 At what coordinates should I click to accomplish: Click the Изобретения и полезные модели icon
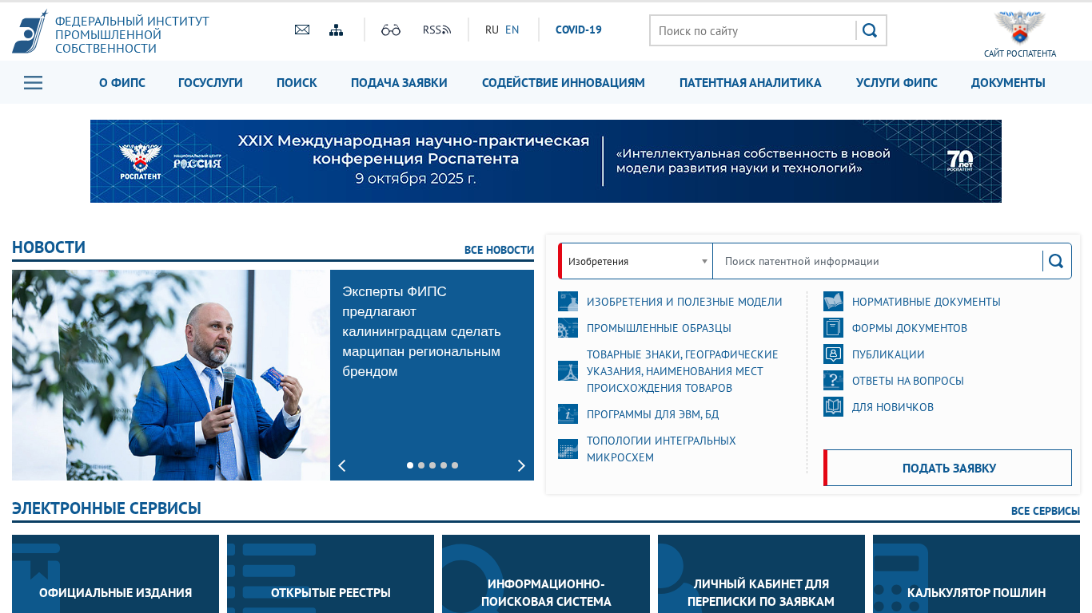(x=568, y=302)
